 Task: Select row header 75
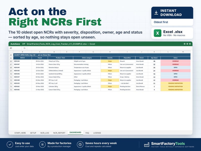click(11, 90)
